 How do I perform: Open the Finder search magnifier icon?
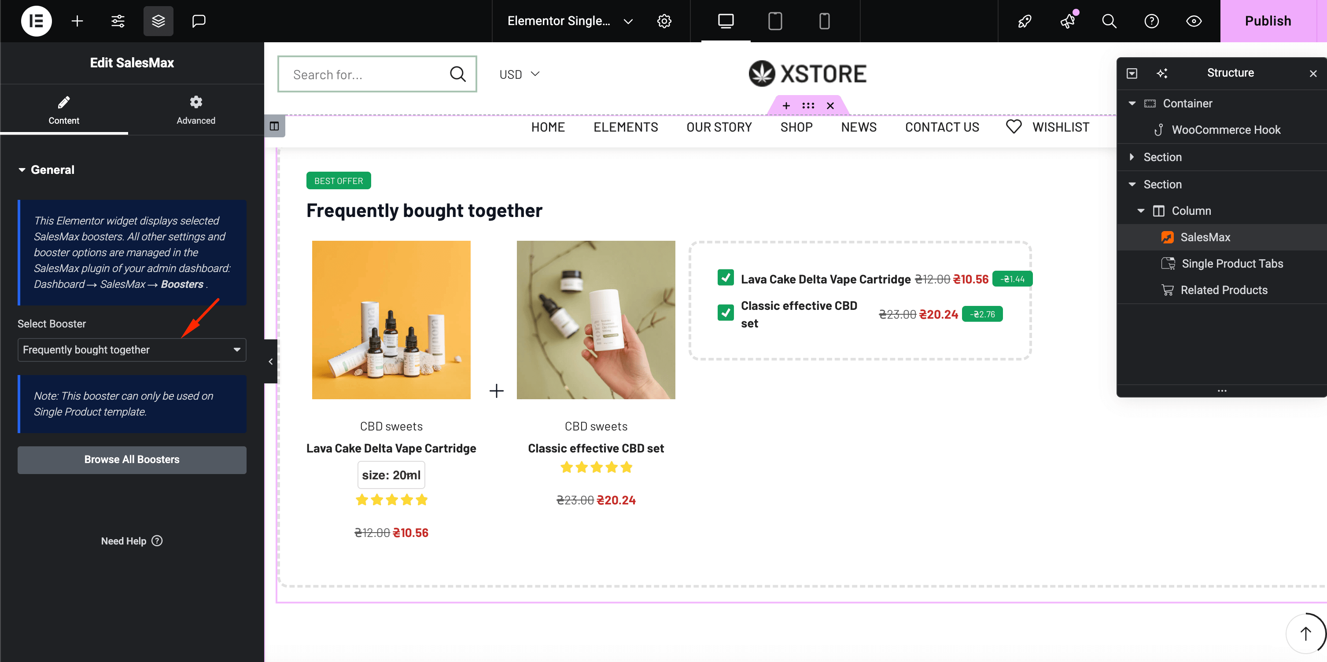(1109, 21)
